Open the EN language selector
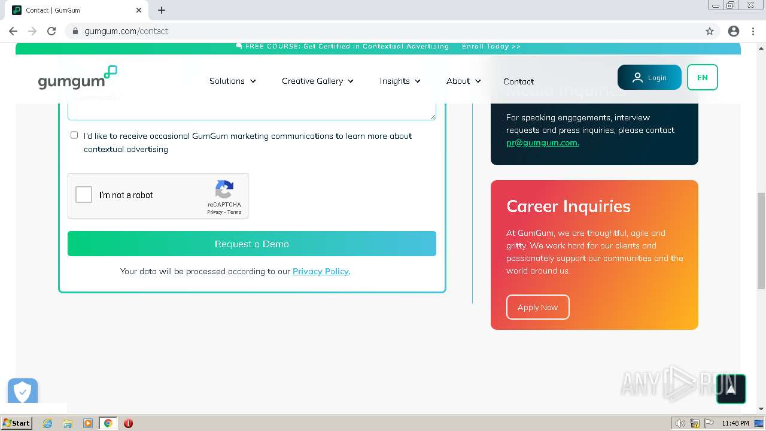Viewport: 766px width, 431px height. click(x=703, y=77)
